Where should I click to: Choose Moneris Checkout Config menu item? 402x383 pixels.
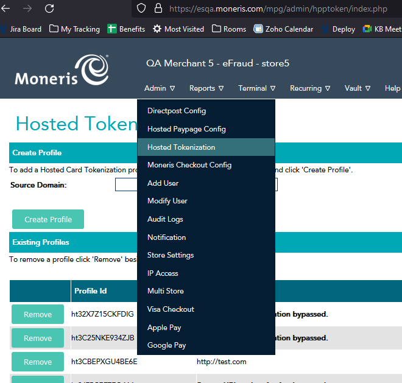point(189,165)
